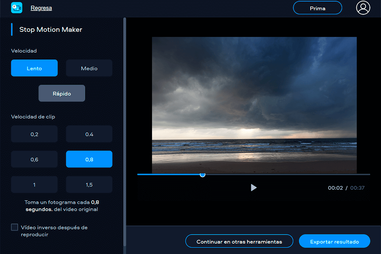
Task: Pick the 1,5 clip speed
Action: pos(89,184)
